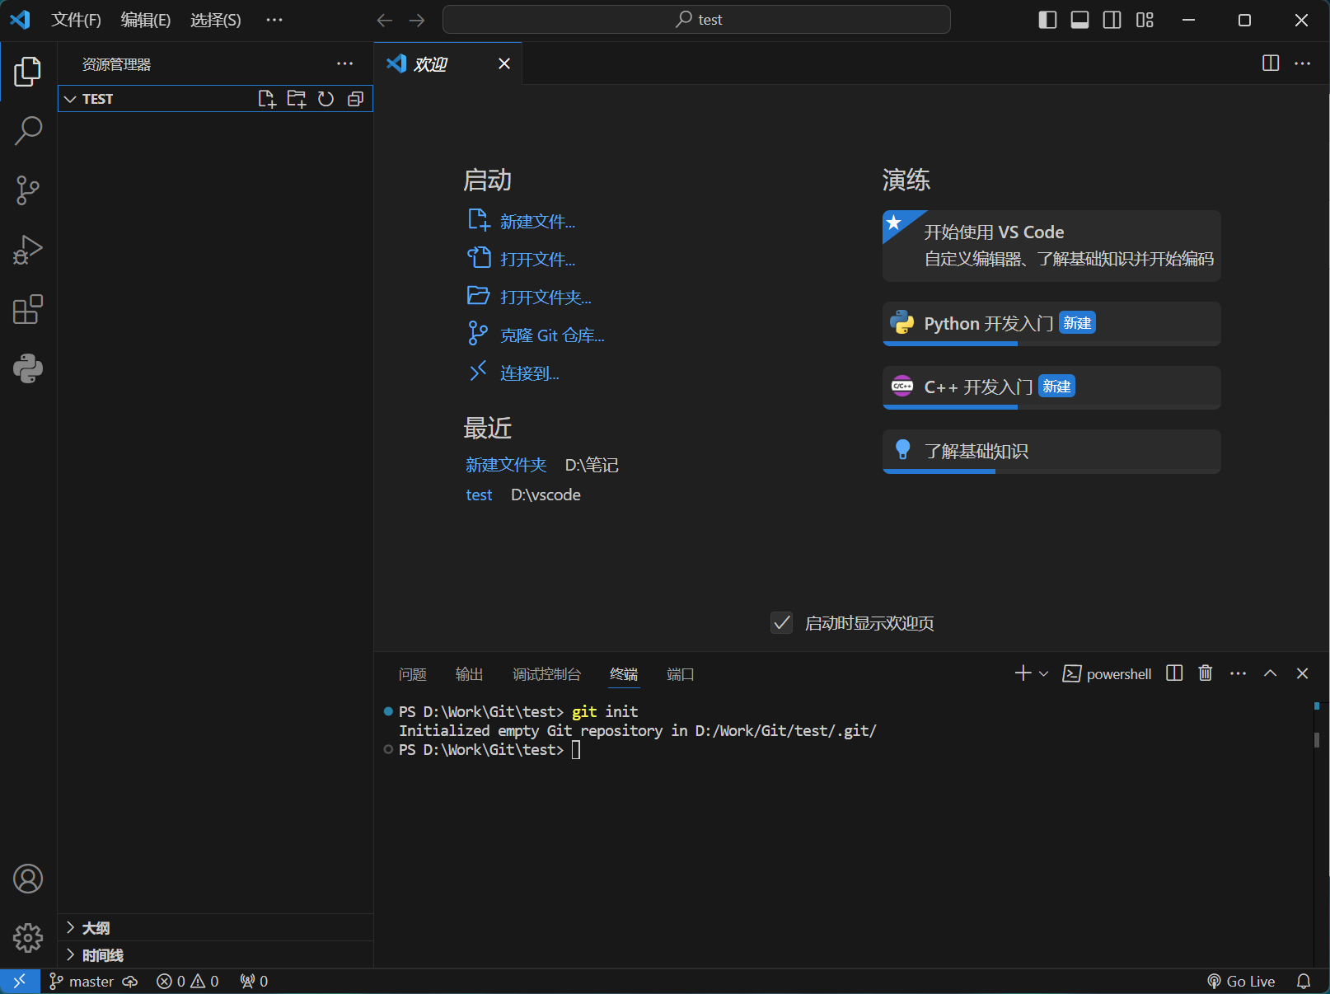Screen dimensions: 1330x994
Task: Open the Source Control view icon
Action: 28,190
